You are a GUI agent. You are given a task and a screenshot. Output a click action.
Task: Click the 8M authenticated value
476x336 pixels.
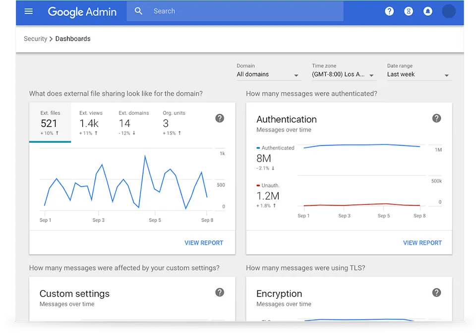[x=263, y=159]
